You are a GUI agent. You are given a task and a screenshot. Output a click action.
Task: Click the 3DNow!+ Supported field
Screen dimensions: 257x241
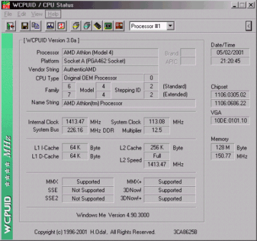[169, 199]
